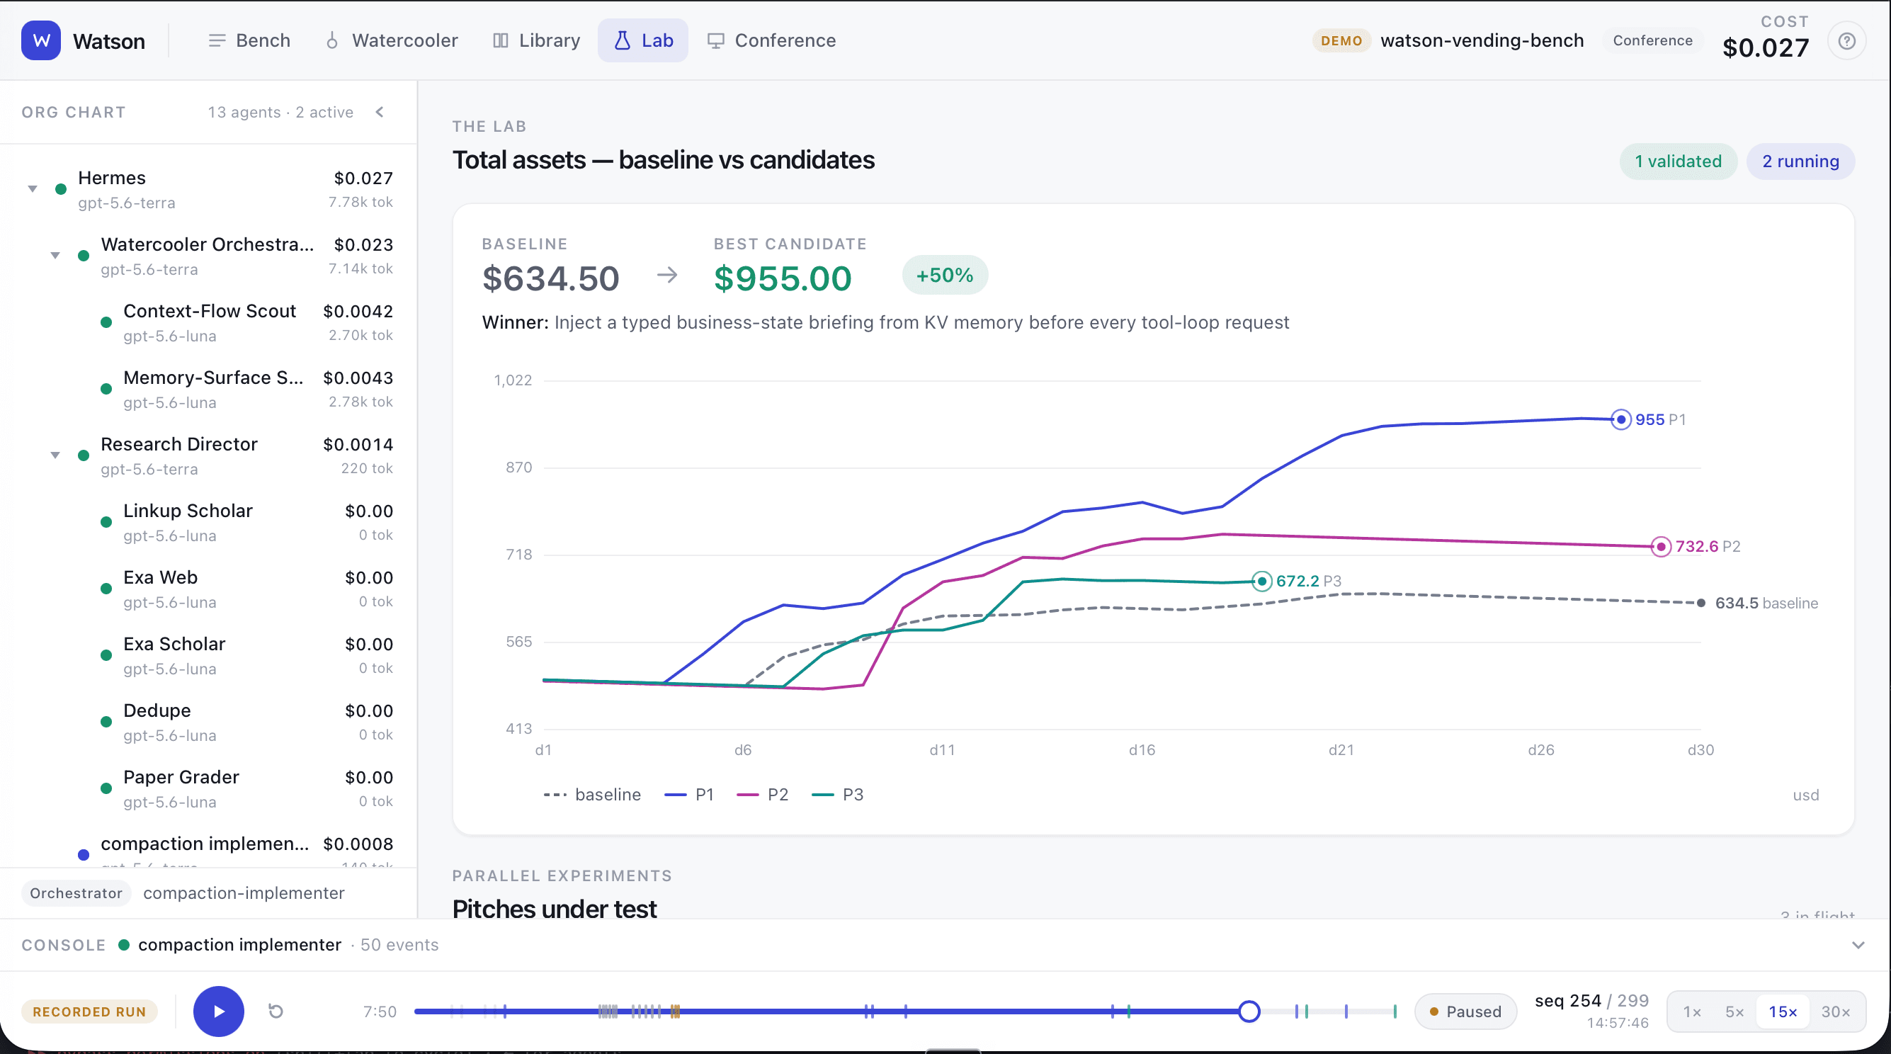
Task: Click the timeline scrubber handle
Action: (x=1249, y=1011)
